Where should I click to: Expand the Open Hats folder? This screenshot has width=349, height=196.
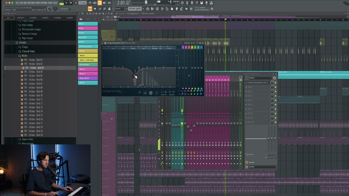[x=27, y=139]
